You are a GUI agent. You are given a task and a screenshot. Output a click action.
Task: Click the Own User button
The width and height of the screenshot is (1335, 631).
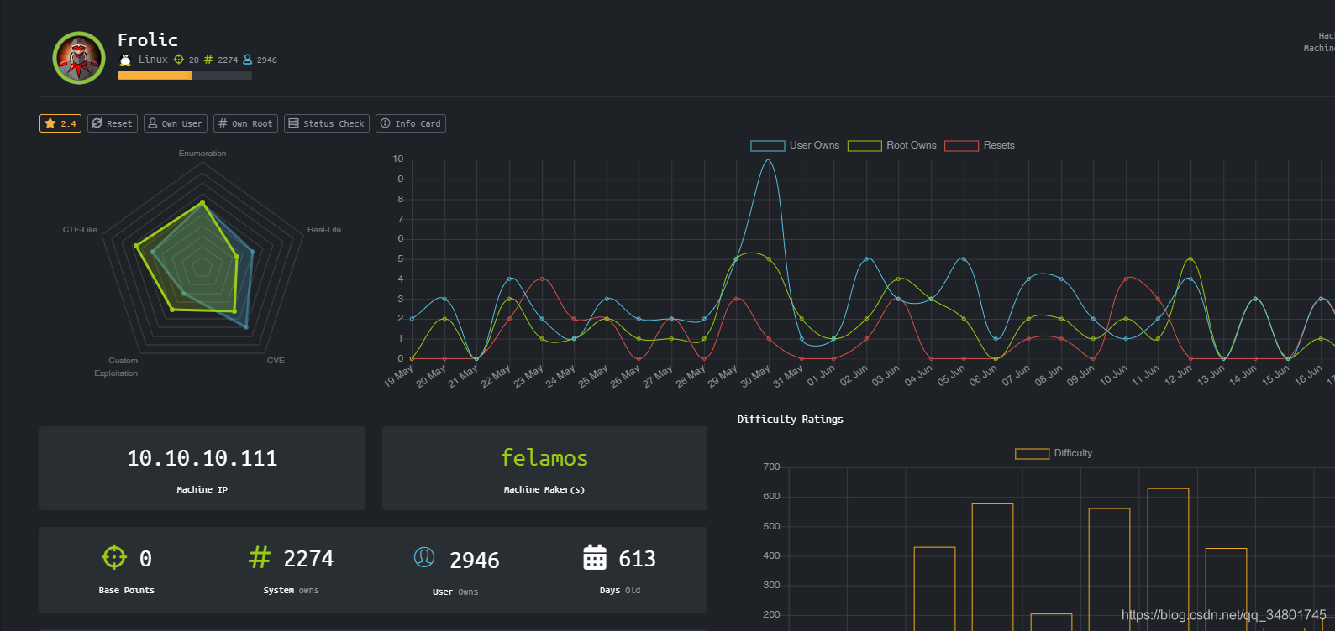coord(176,123)
